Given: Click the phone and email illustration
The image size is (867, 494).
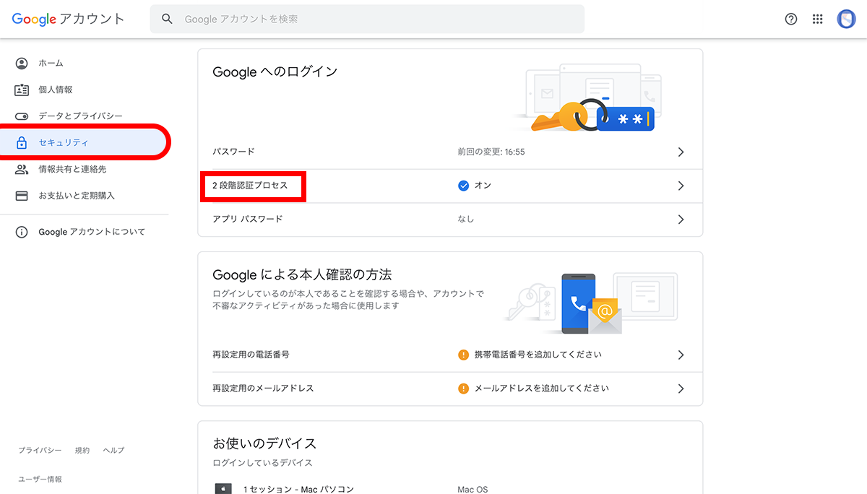Looking at the screenshot, I should coord(592,303).
